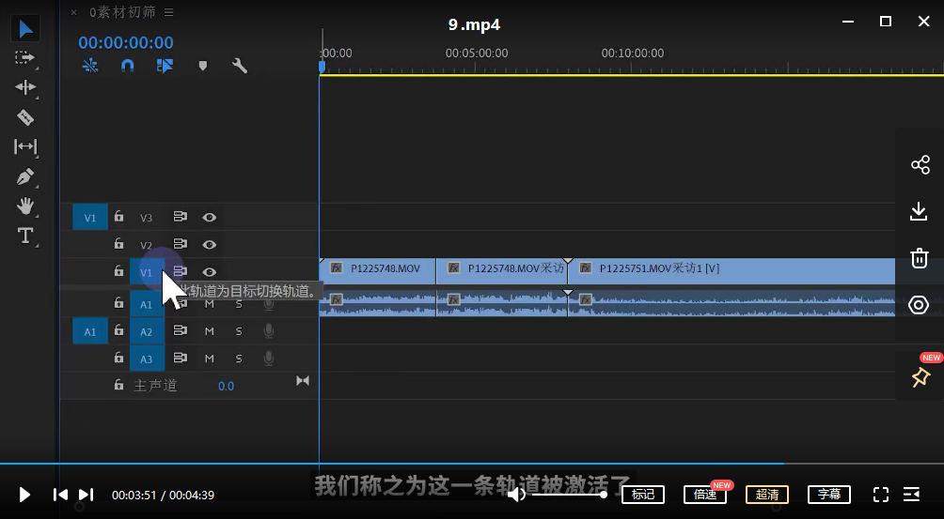944x519 pixels.
Task: Mute the A2 audio track
Action: click(x=210, y=331)
